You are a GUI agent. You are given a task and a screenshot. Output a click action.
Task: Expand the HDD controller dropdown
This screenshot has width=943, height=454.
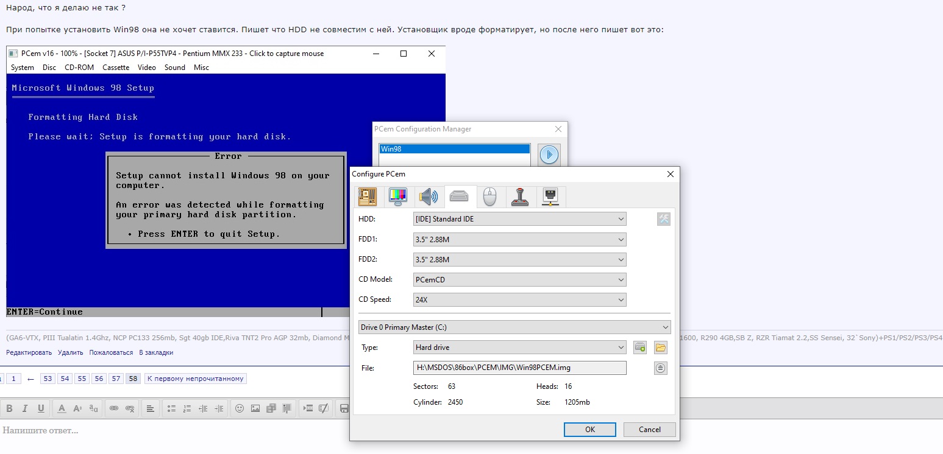[x=520, y=219]
